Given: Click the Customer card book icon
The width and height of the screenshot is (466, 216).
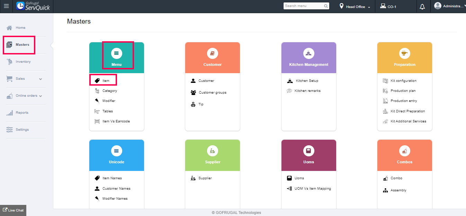Looking at the screenshot, I should point(213,53).
